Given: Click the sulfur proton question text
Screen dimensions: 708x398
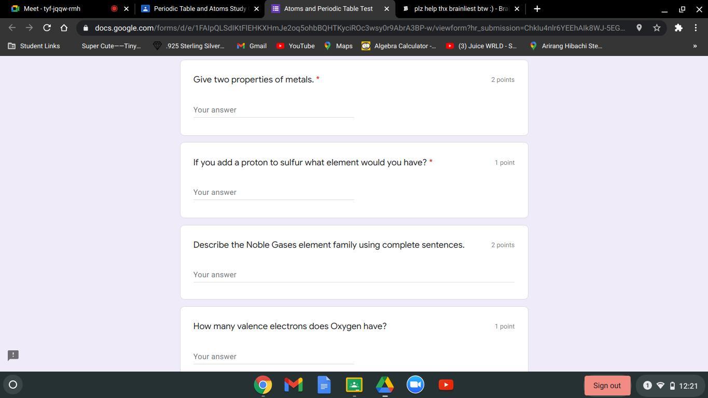Looking at the screenshot, I should point(310,162).
